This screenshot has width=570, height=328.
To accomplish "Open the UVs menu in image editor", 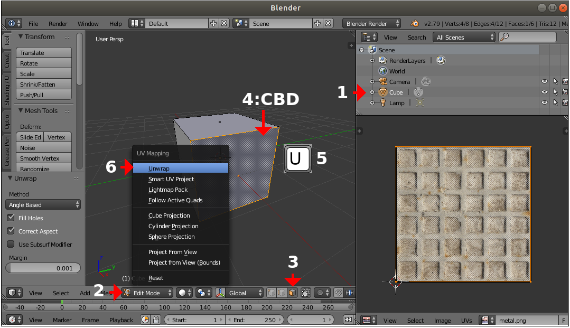I will click(x=466, y=321).
